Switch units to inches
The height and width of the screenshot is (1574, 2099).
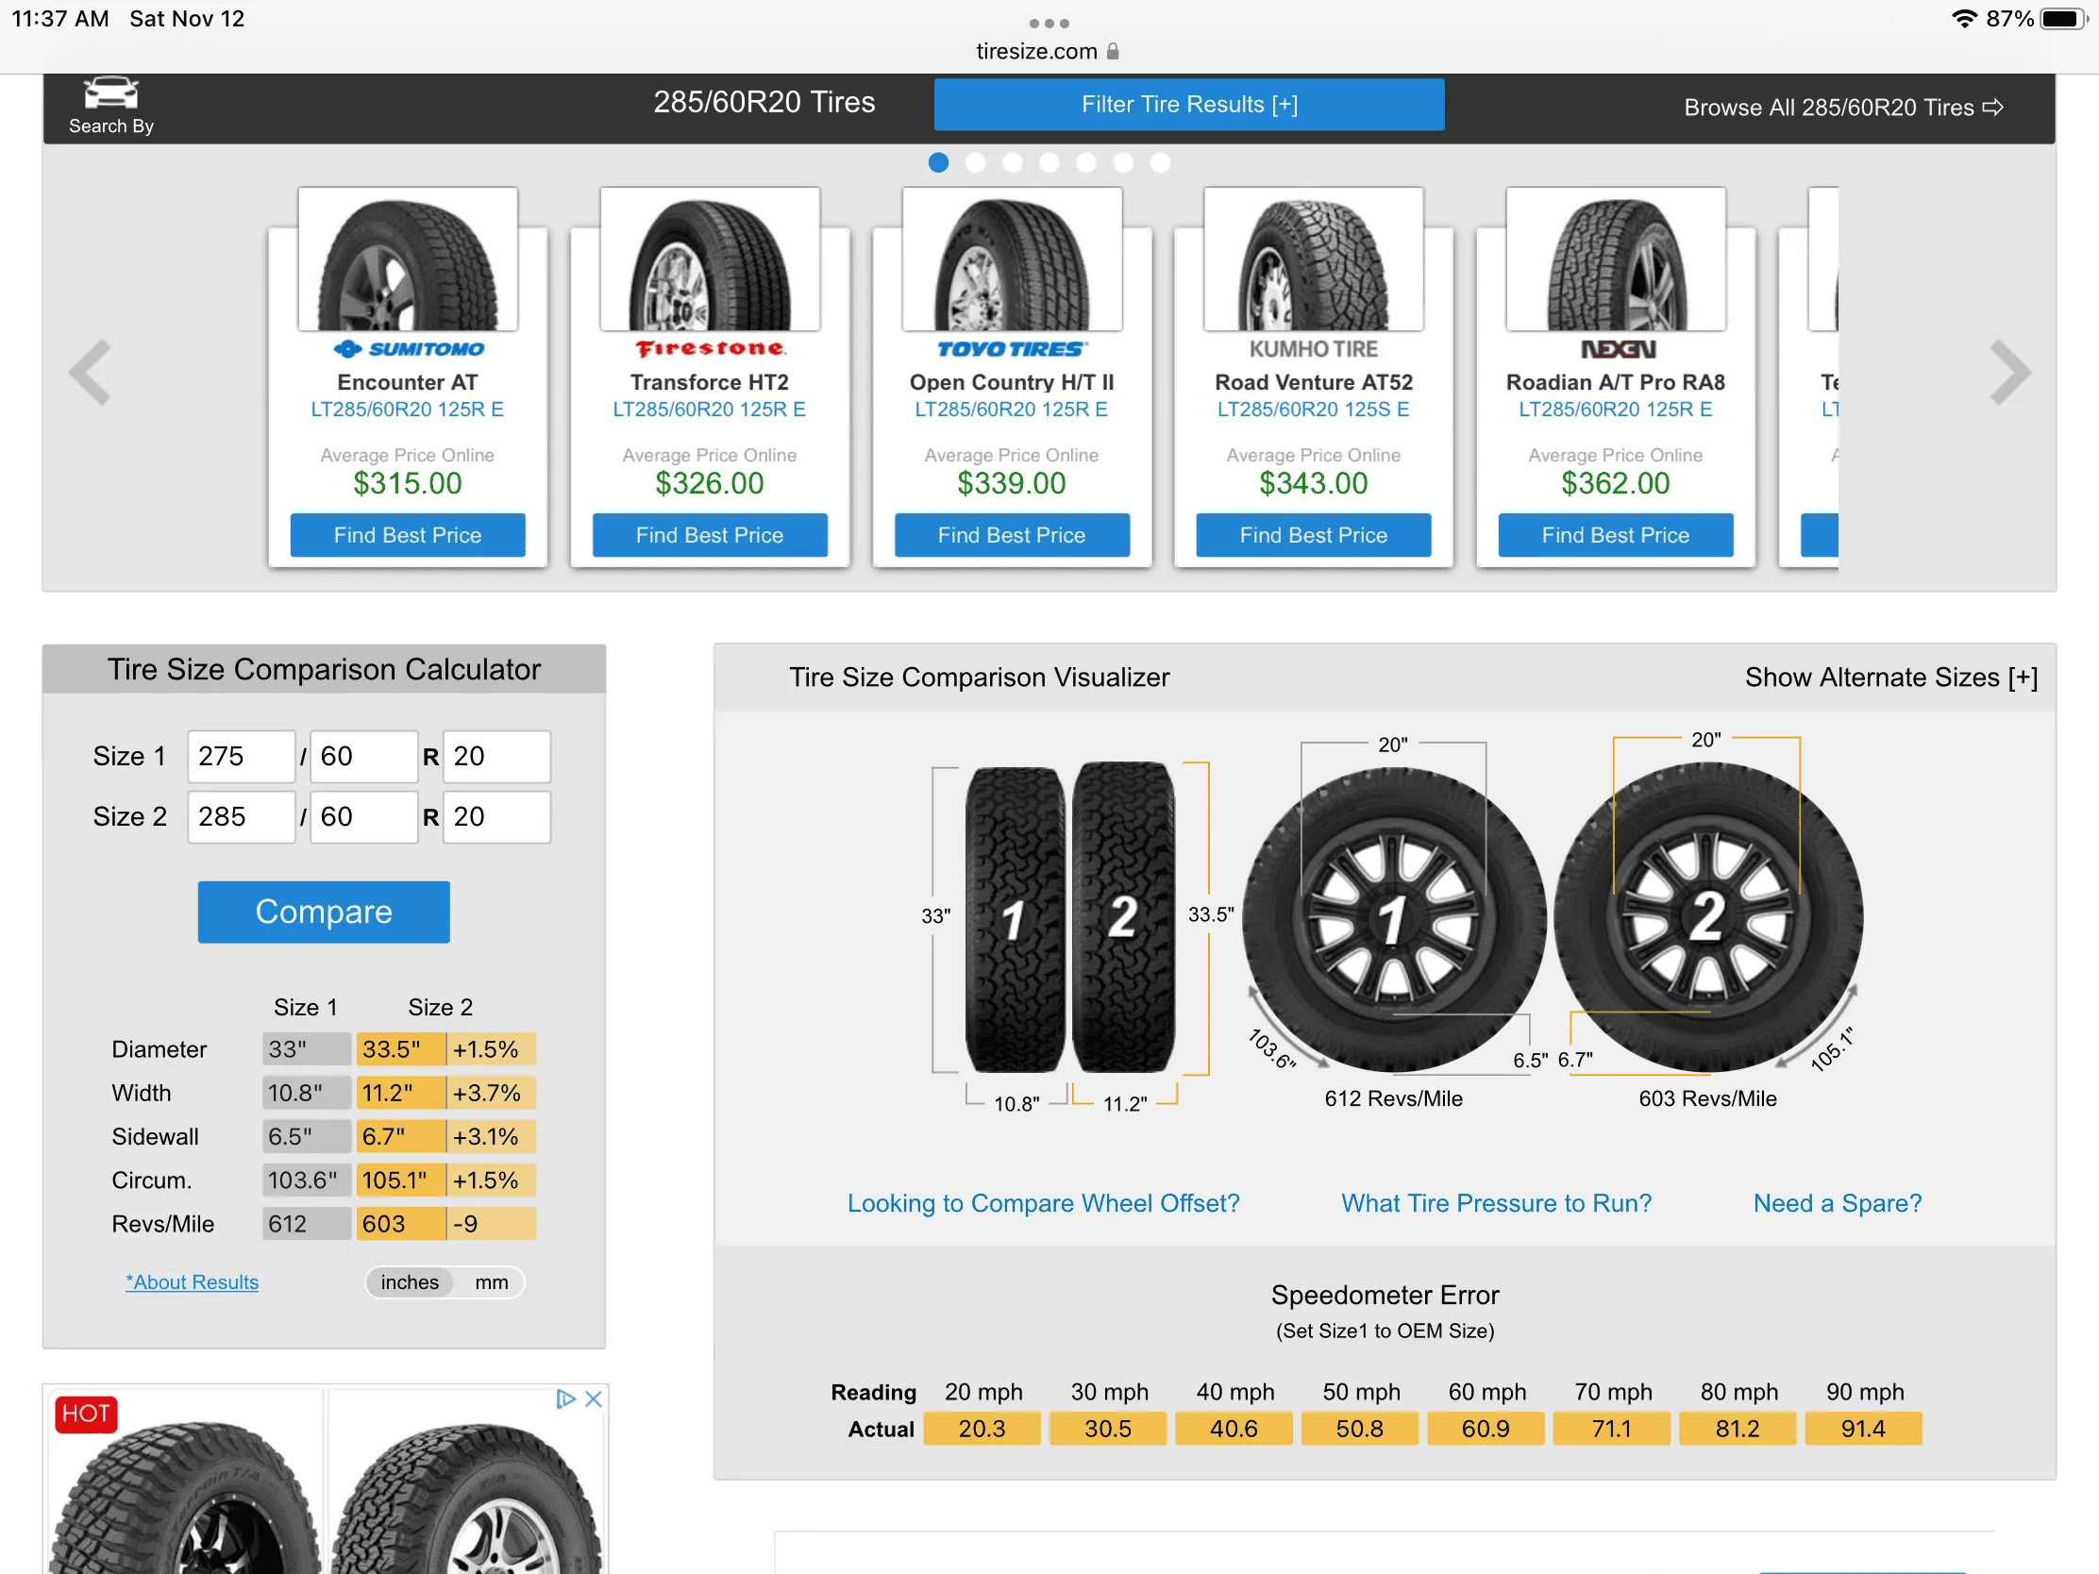click(x=410, y=1281)
